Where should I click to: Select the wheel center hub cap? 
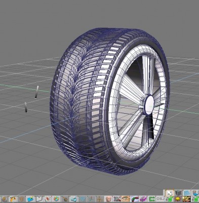click(x=149, y=105)
